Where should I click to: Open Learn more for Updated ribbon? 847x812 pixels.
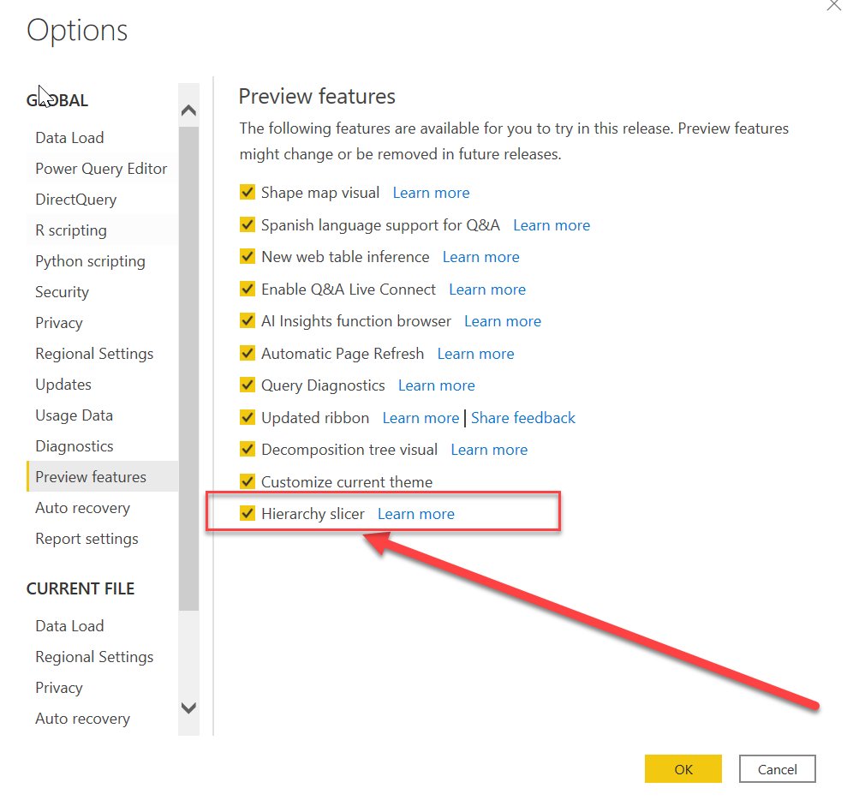coord(421,418)
